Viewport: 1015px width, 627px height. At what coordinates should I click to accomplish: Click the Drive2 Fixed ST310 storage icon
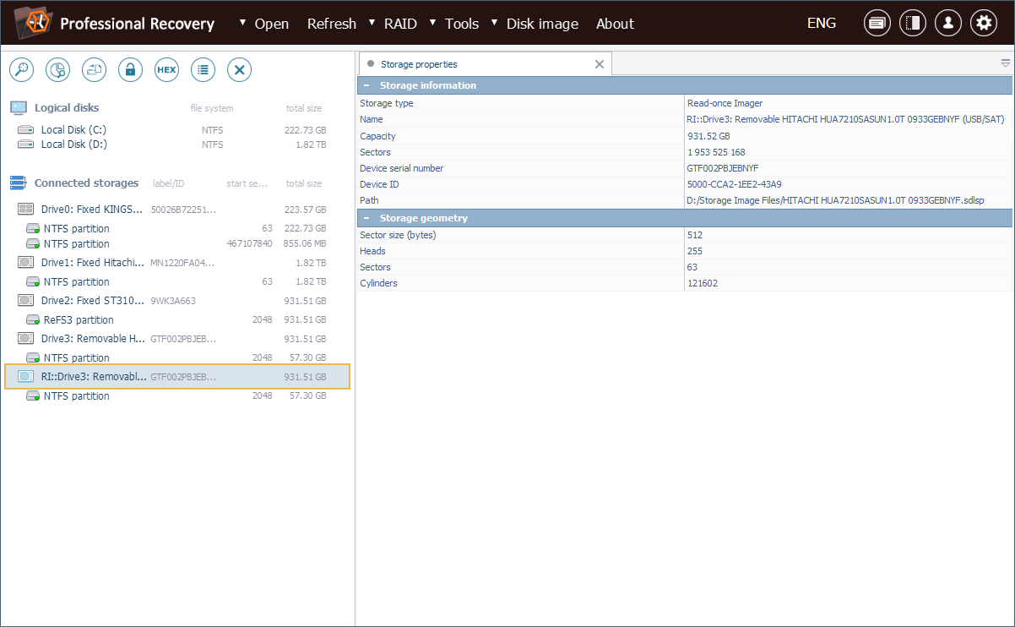click(x=26, y=301)
